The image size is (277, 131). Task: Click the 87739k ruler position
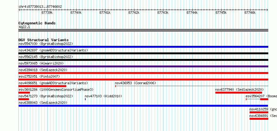coord(47,12)
